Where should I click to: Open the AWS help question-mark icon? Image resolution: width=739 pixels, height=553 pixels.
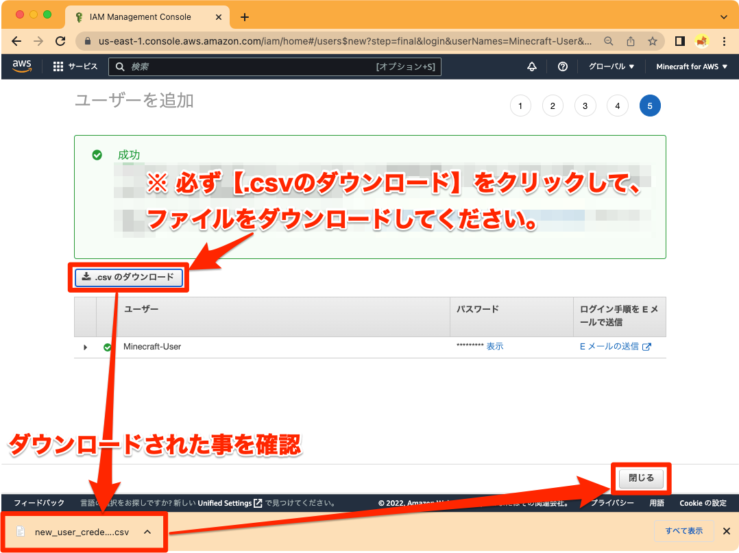(563, 66)
